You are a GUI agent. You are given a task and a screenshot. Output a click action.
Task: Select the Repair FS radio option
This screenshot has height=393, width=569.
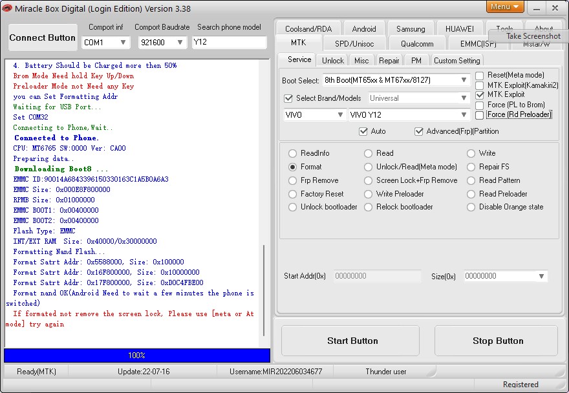click(x=471, y=167)
